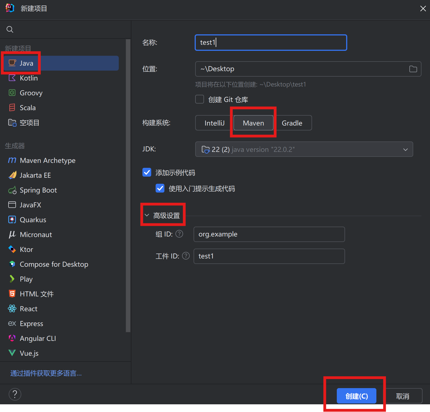Click the Maven Archetype m icon
Image resolution: width=430 pixels, height=412 pixels.
click(x=12, y=160)
